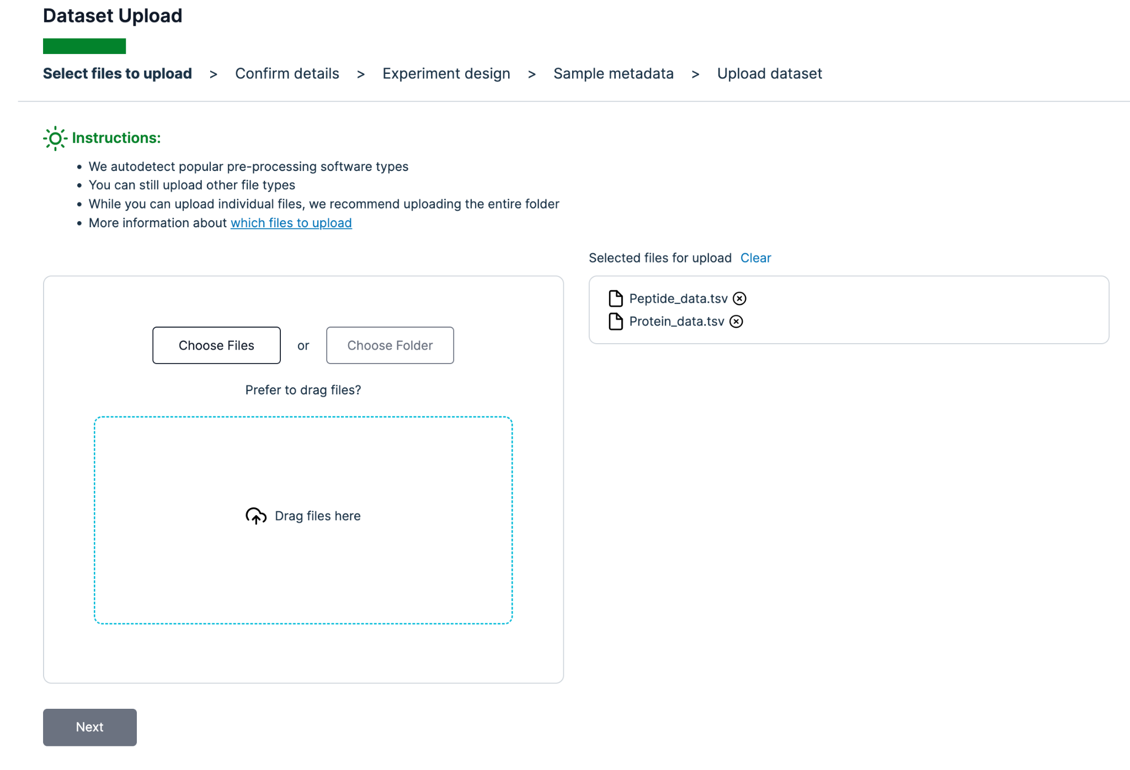Click the Instructions lightbulb sun icon

click(55, 138)
